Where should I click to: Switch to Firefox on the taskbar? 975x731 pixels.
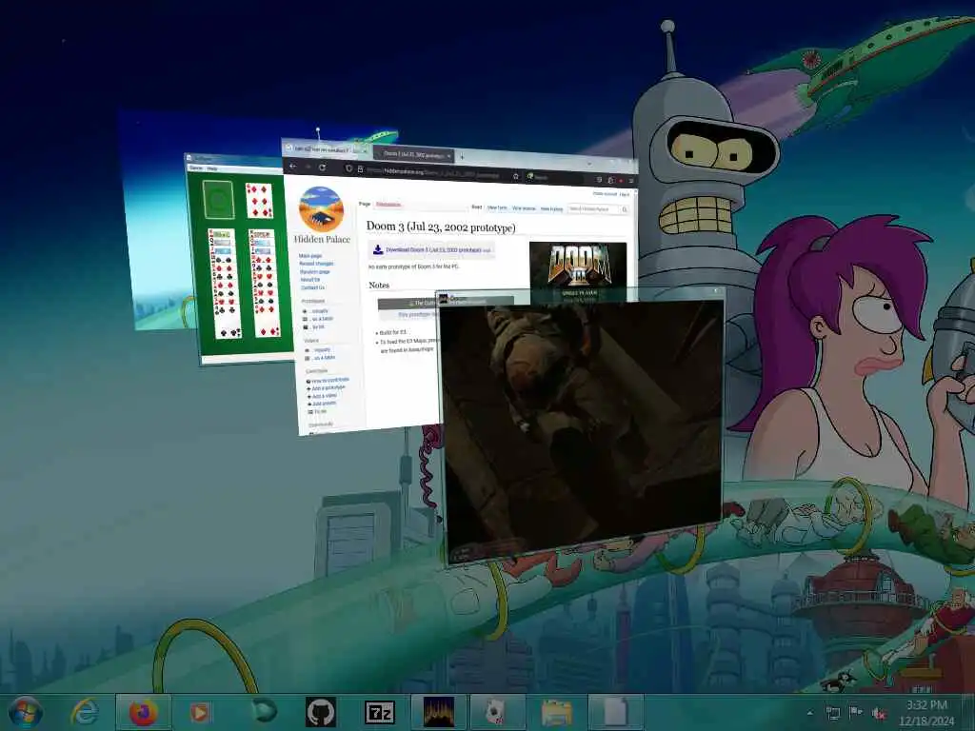[x=143, y=712]
